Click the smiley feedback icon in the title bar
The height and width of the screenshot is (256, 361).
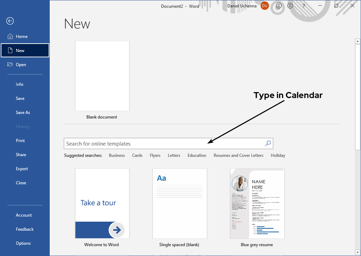(278, 6)
